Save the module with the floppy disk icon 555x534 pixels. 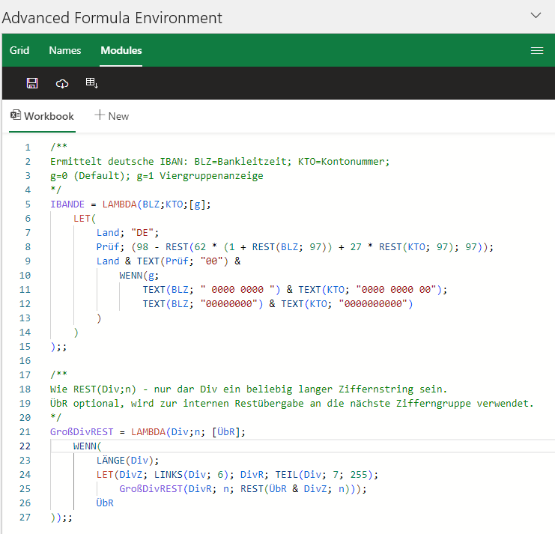point(32,83)
